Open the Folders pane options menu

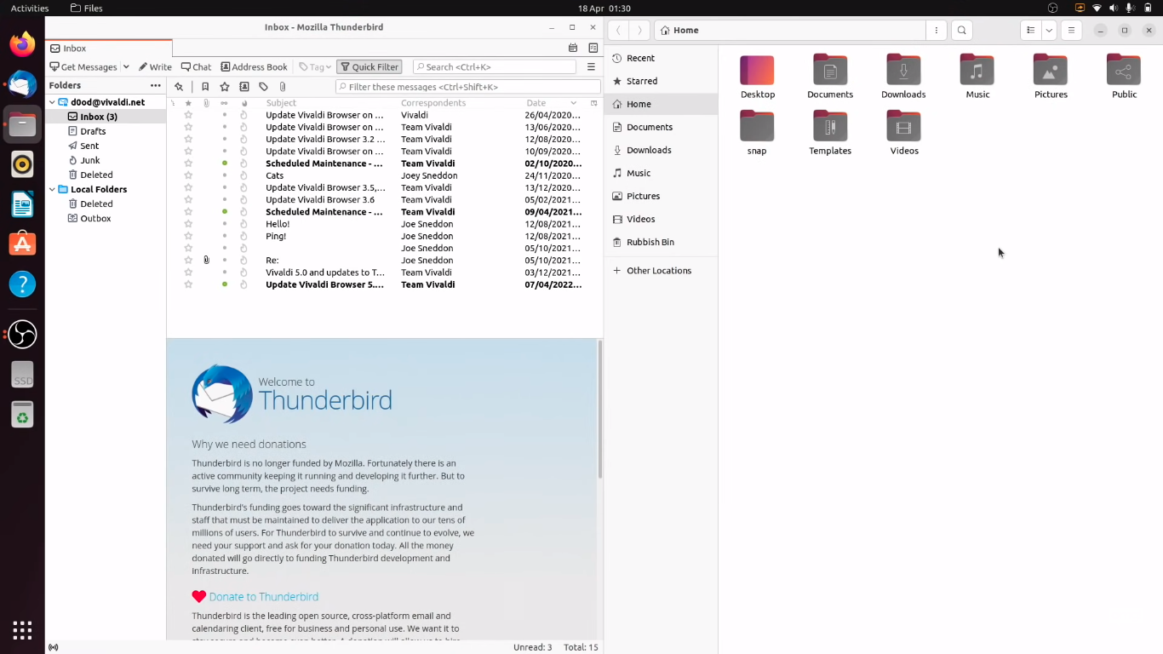tap(155, 85)
